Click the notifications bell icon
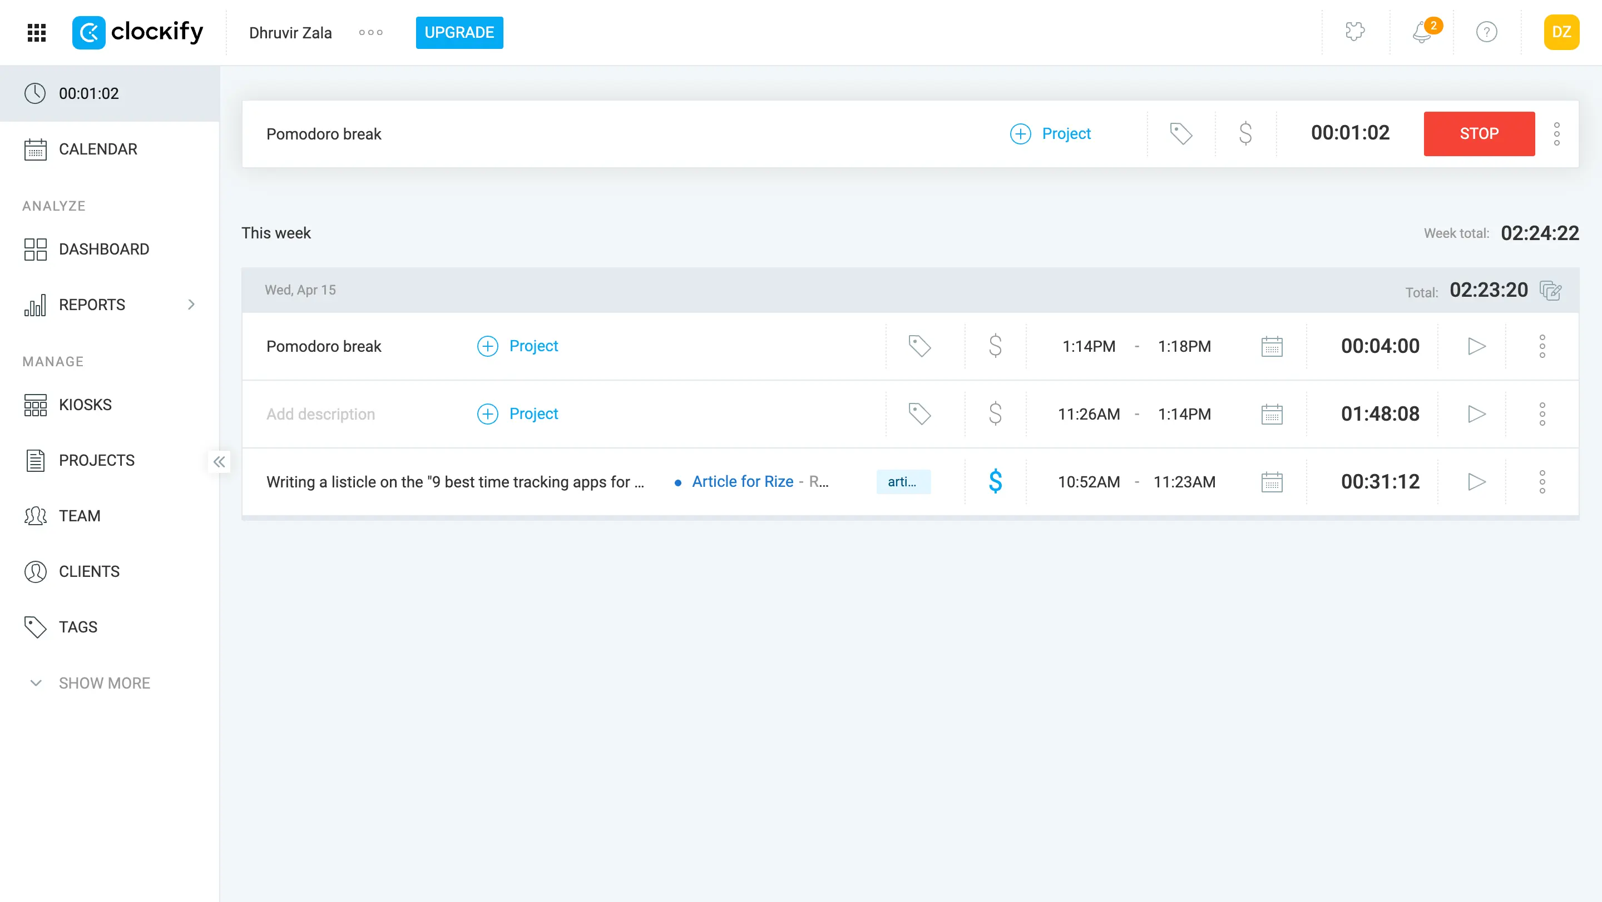The height and width of the screenshot is (902, 1602). click(1421, 32)
